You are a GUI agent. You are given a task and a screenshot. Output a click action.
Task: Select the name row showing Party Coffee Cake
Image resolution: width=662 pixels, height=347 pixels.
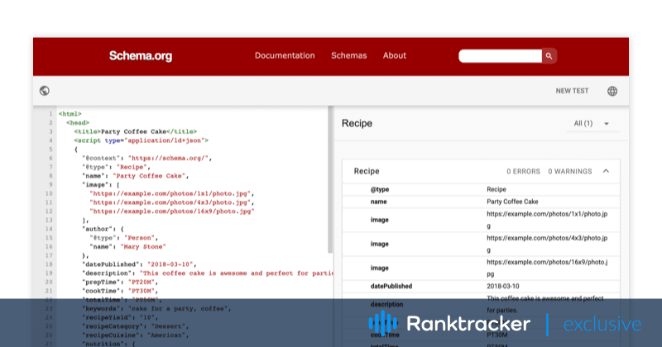480,201
